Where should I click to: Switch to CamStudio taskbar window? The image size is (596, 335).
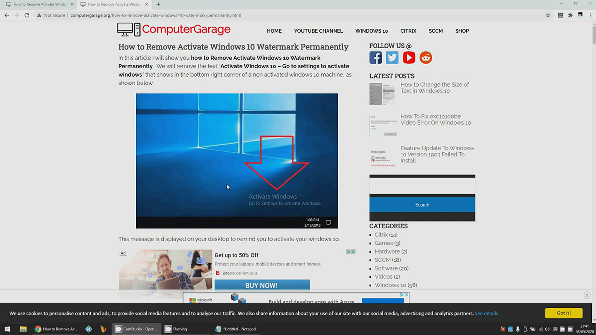tap(137, 329)
